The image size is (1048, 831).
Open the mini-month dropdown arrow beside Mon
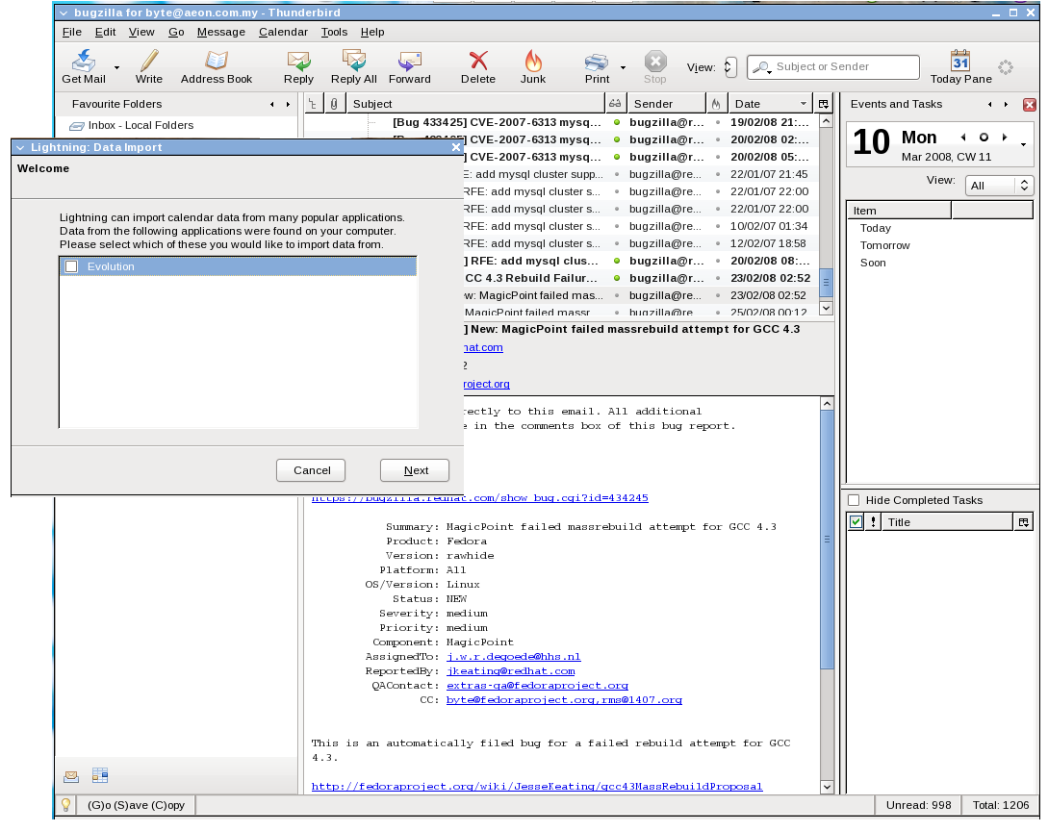pos(1023,144)
